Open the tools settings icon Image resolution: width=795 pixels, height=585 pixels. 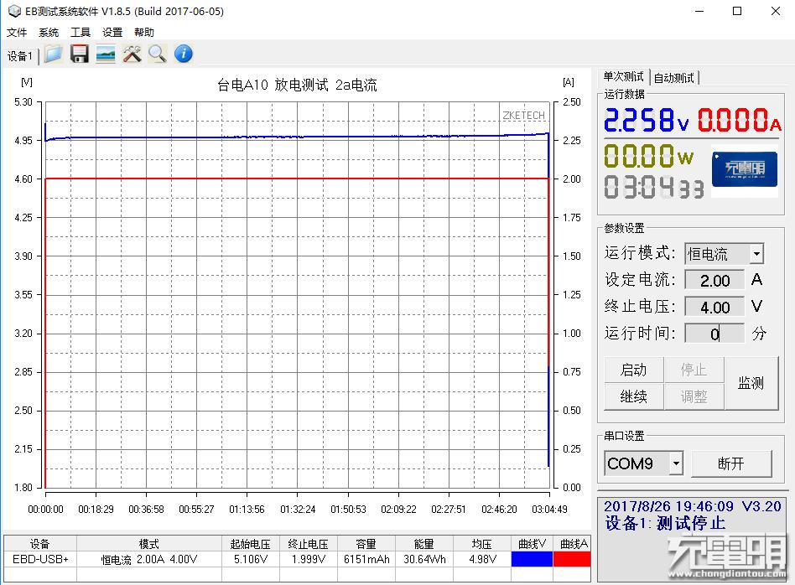[x=131, y=54]
